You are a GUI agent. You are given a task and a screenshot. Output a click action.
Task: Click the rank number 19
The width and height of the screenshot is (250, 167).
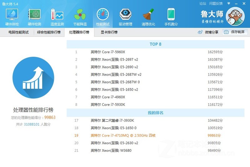tap(76, 135)
